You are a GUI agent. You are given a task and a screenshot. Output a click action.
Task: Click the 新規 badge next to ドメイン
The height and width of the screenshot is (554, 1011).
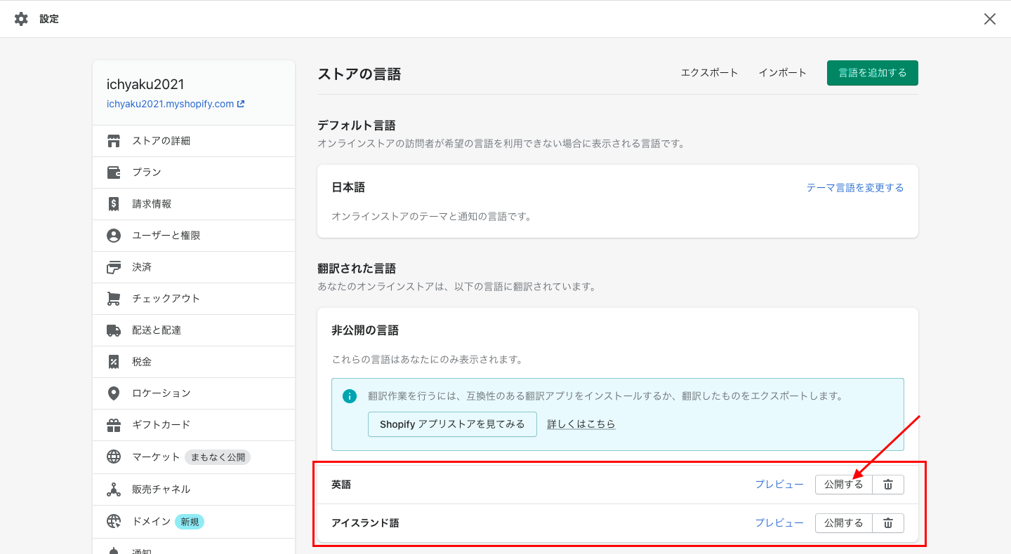[190, 522]
